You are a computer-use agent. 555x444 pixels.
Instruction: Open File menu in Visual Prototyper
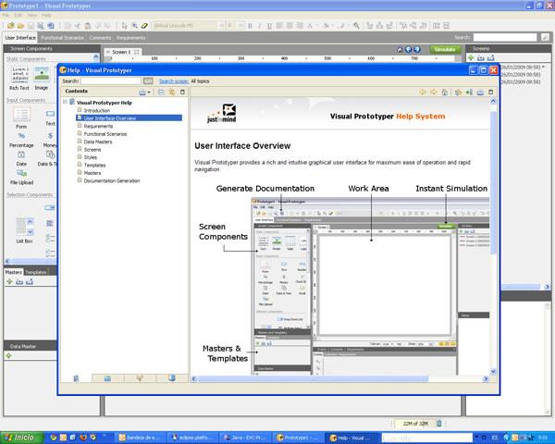(6, 15)
